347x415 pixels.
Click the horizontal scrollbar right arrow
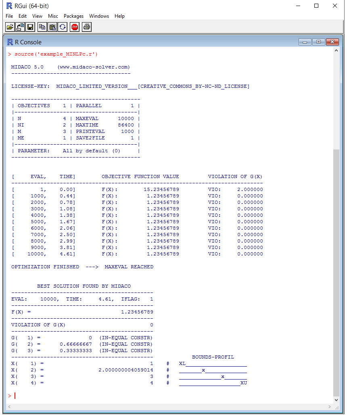tap(330, 407)
